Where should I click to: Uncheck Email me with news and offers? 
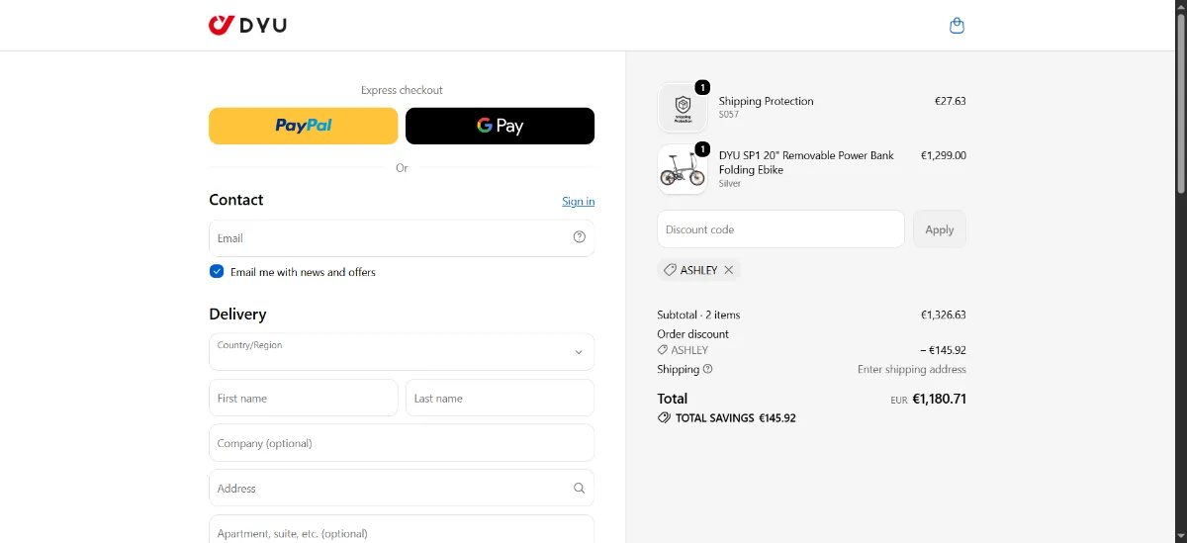click(x=217, y=272)
